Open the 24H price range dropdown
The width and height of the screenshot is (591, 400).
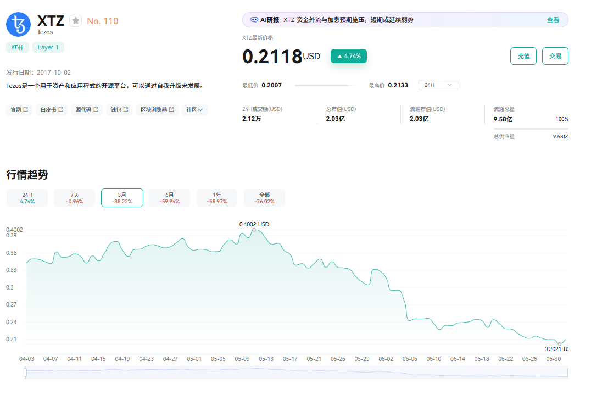[x=438, y=85]
